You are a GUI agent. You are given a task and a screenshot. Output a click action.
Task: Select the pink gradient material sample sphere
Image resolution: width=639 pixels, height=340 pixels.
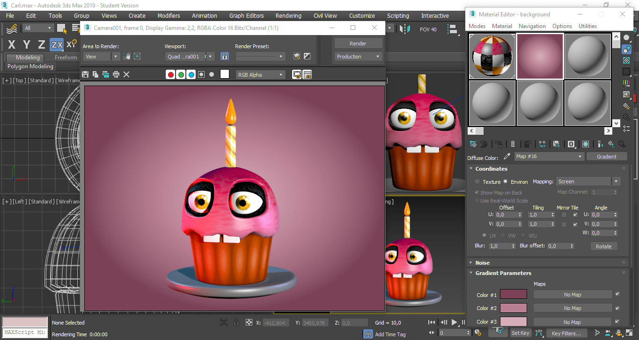[x=540, y=56]
